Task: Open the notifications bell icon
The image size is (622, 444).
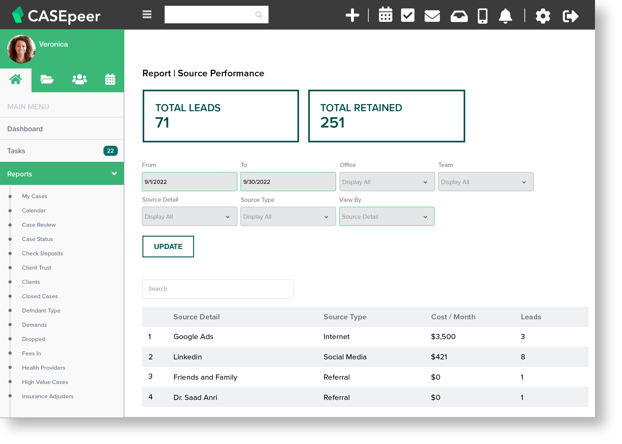Action: [505, 16]
